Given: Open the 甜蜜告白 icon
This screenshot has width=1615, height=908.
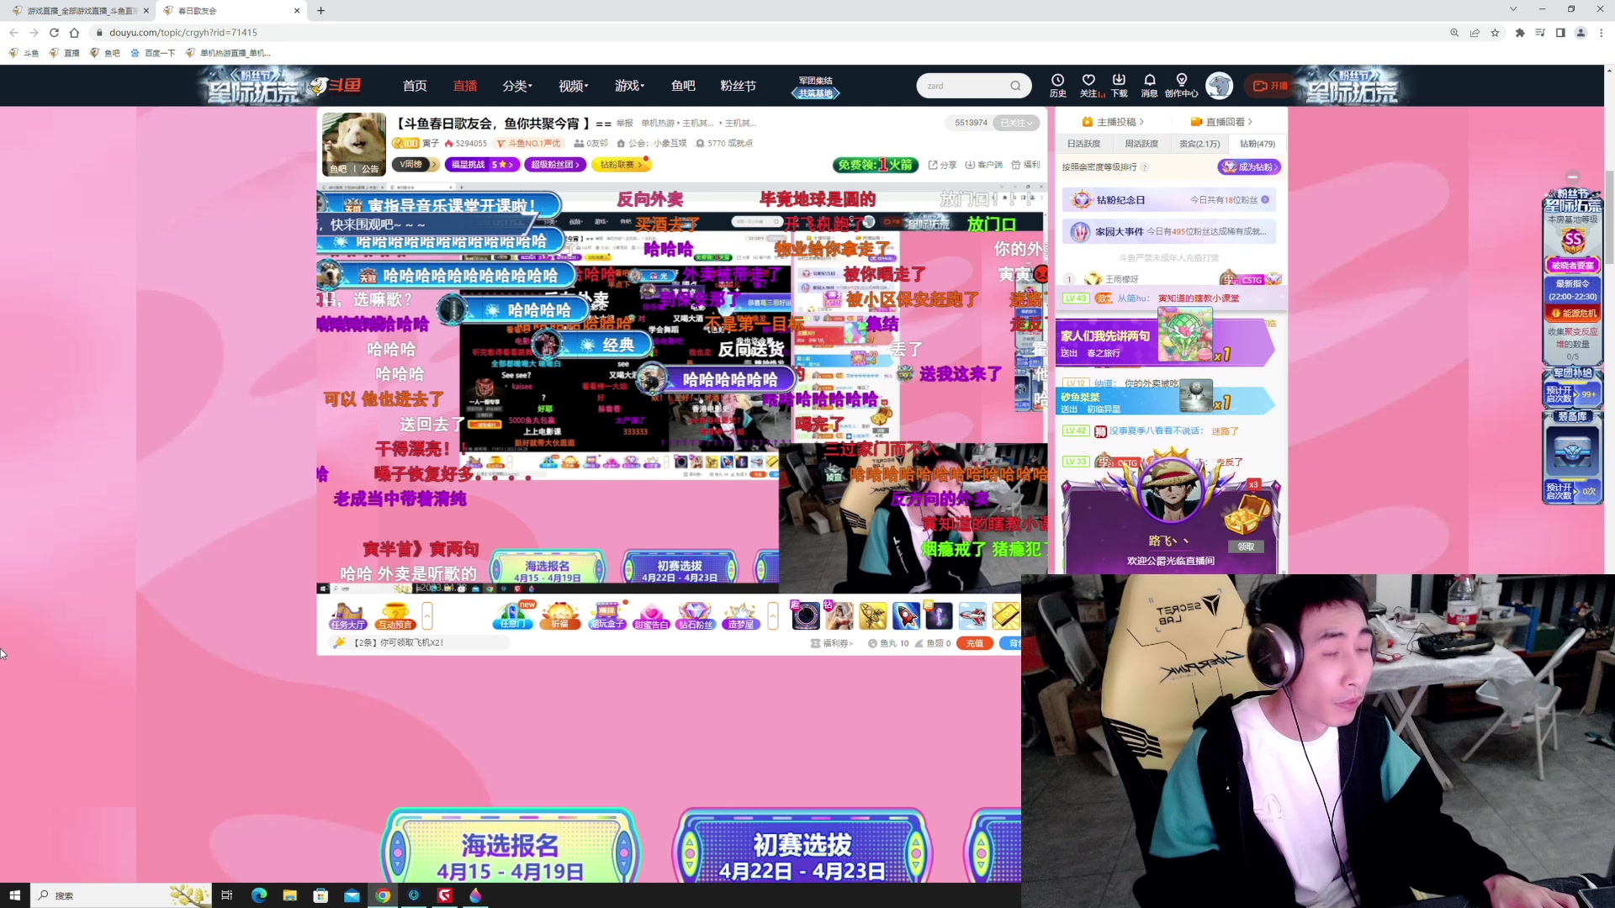Looking at the screenshot, I should (x=651, y=616).
